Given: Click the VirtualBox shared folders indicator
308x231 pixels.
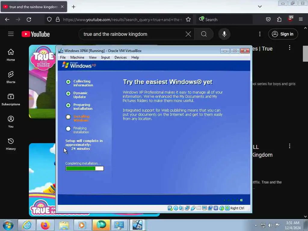Looking at the screenshot, I should click(x=199, y=208).
